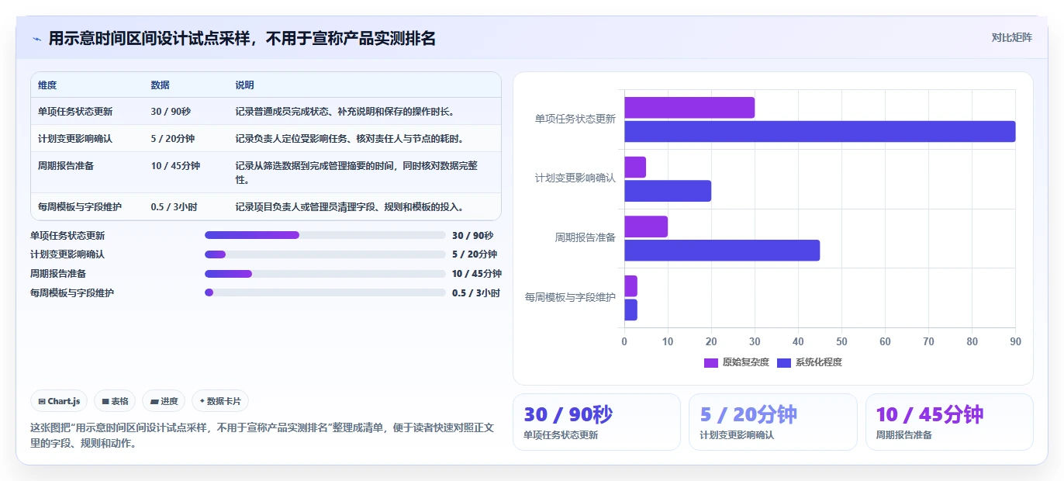Screen dimensions: 1064x481
Task: Select table cell 周期报告准备
Action: [x=66, y=166]
